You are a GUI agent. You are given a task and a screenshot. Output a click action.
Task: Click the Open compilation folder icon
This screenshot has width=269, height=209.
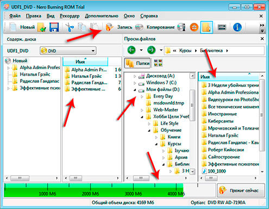pos(42,27)
